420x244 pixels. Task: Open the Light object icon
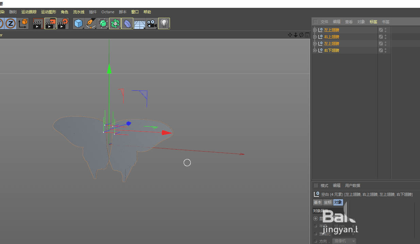pyautogui.click(x=164, y=23)
